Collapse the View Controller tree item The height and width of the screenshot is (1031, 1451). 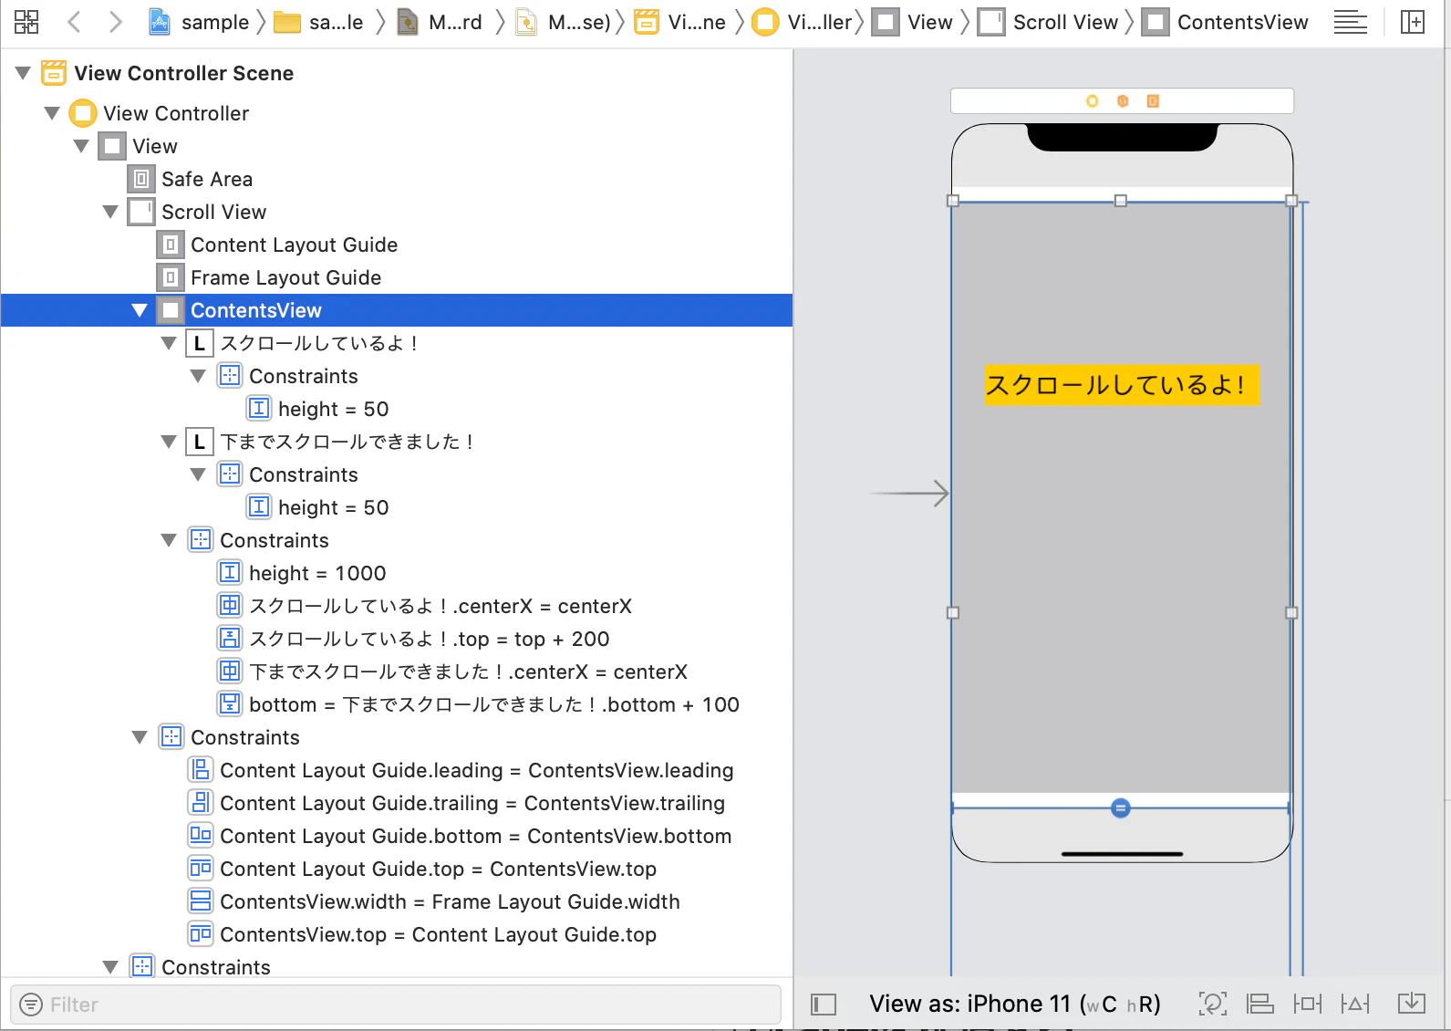[x=52, y=113]
